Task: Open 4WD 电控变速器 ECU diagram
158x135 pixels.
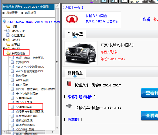Action: click(x=30, y=67)
